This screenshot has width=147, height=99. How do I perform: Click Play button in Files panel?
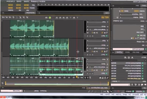(x=132, y=57)
